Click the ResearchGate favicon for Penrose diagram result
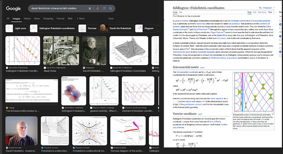The width and height of the screenshot is (283, 154). (x=112, y=148)
